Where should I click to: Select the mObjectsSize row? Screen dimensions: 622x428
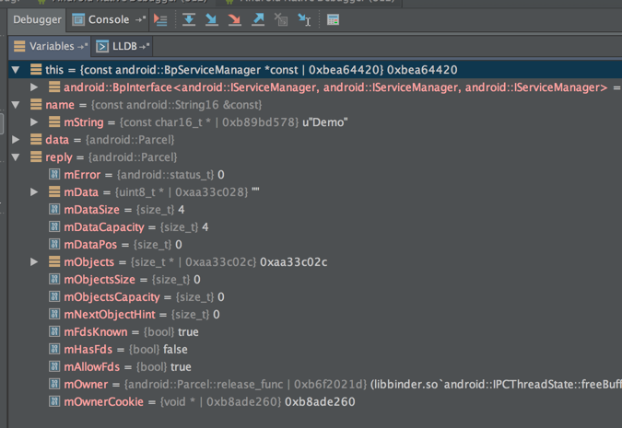(x=315, y=280)
